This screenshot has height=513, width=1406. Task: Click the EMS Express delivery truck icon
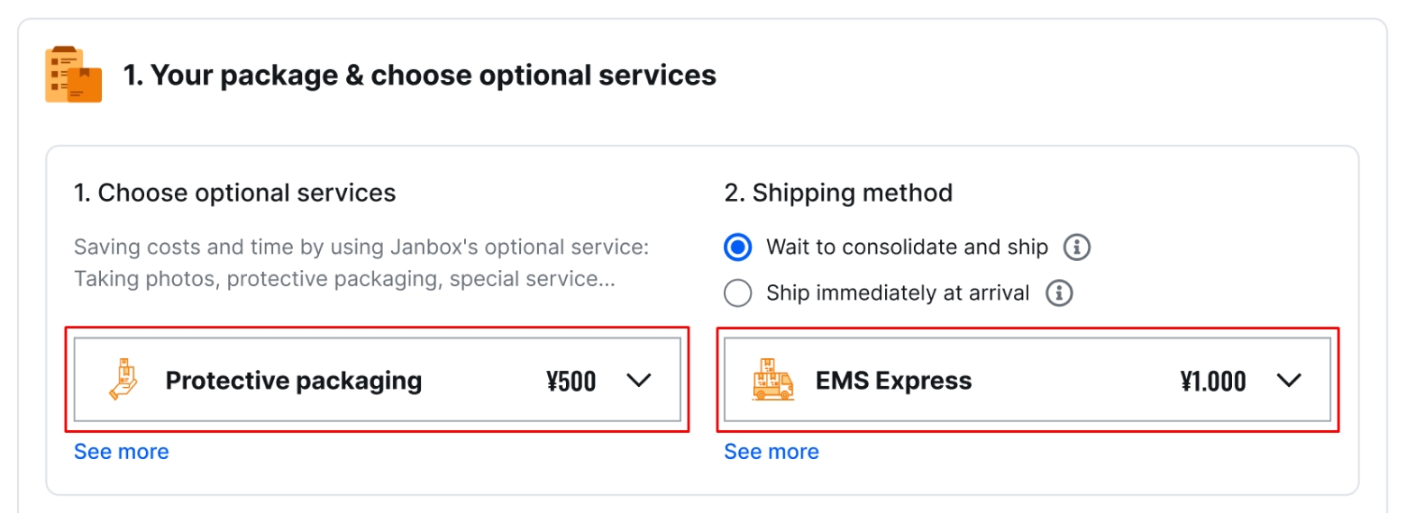(772, 380)
